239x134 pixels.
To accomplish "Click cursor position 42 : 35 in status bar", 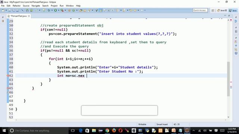I will point(177,124).
